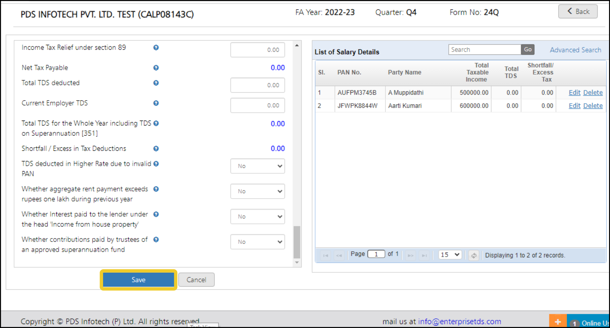The image size is (610, 328).
Task: Go to first page of salary list
Action: [325, 255]
